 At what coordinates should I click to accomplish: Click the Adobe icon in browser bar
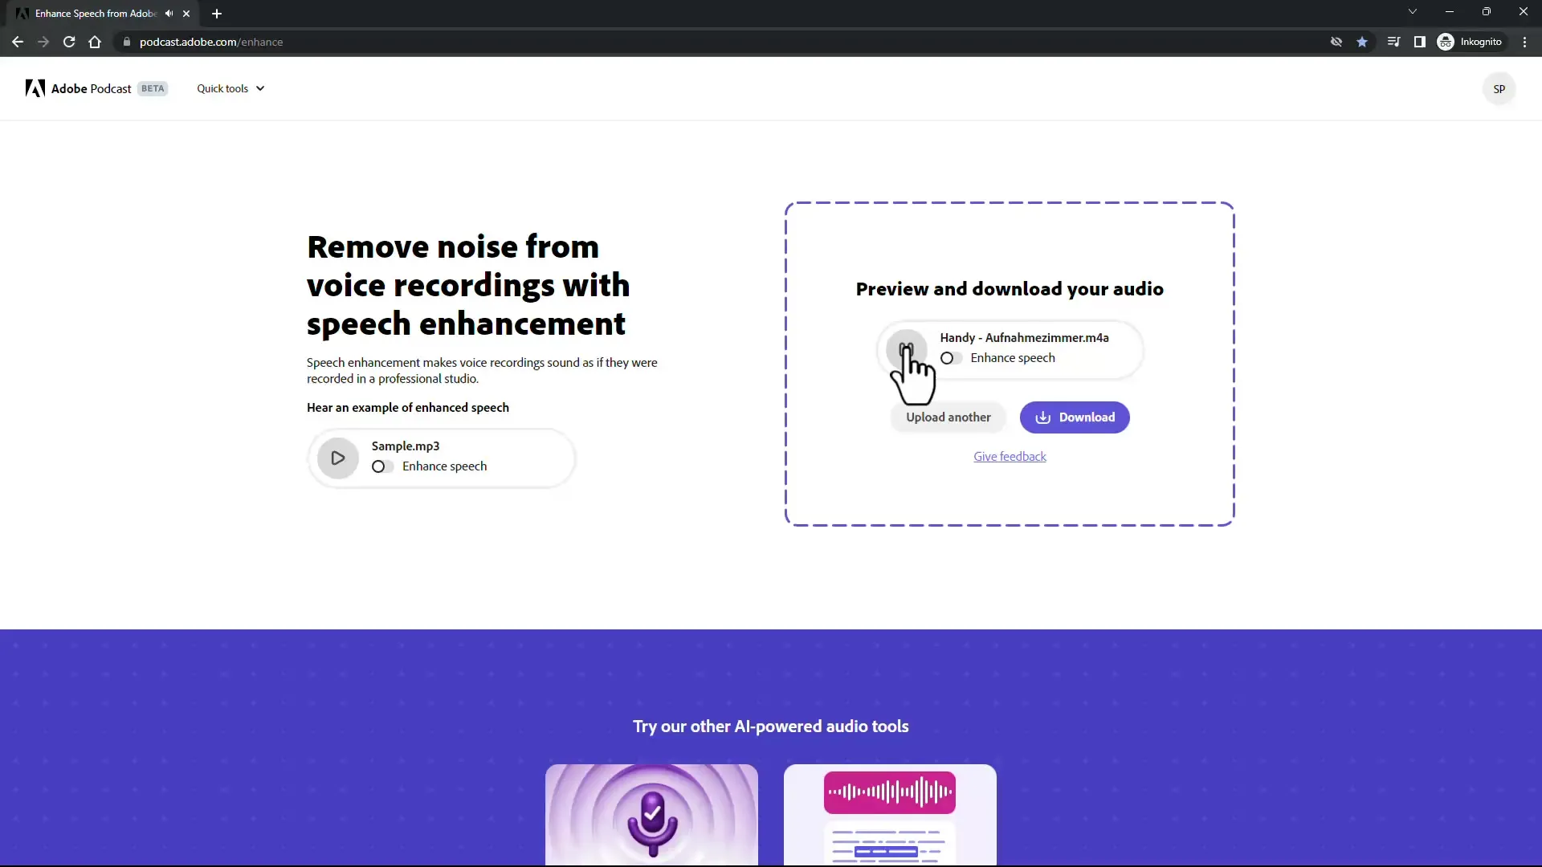21,13
